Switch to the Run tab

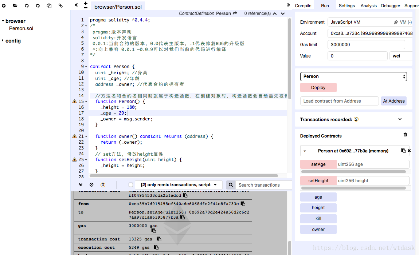click(x=325, y=5)
